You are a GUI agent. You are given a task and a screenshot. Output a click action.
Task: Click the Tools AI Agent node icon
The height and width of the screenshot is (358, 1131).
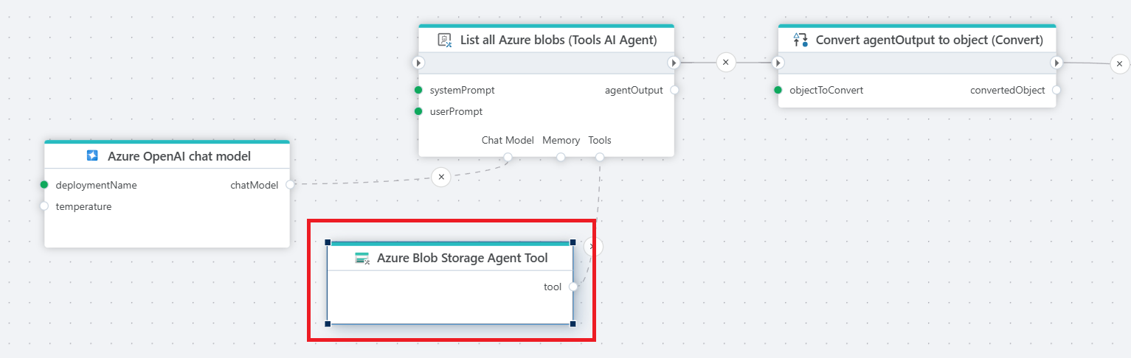(444, 40)
